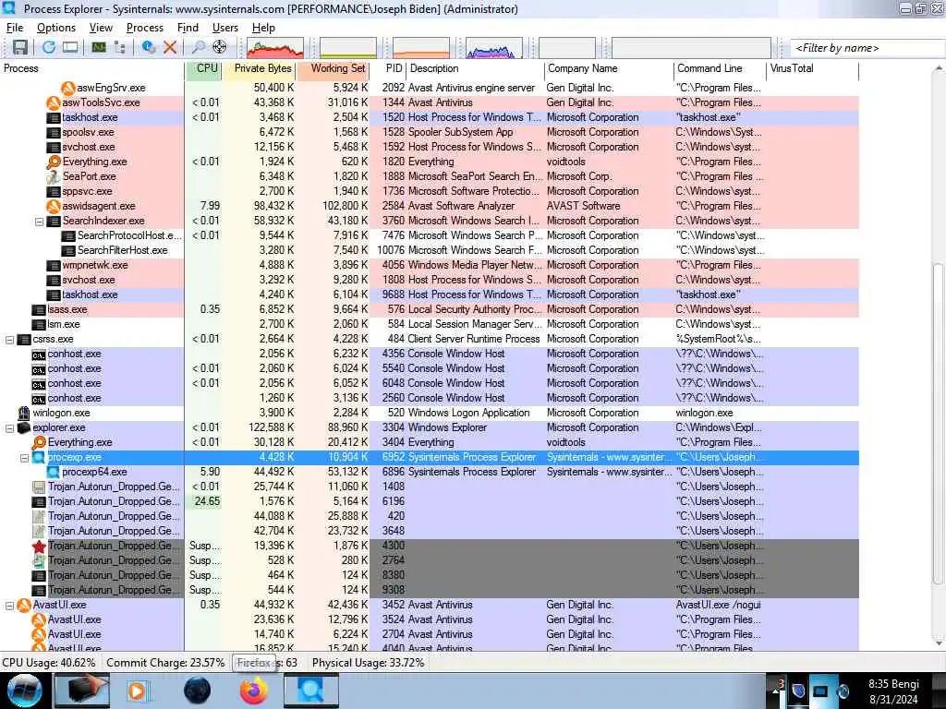
Task: Click the red CPU usage mini graph
Action: [x=275, y=48]
